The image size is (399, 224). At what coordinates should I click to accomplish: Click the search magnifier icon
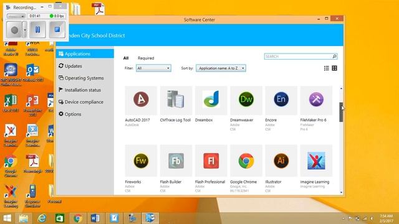pos(334,57)
